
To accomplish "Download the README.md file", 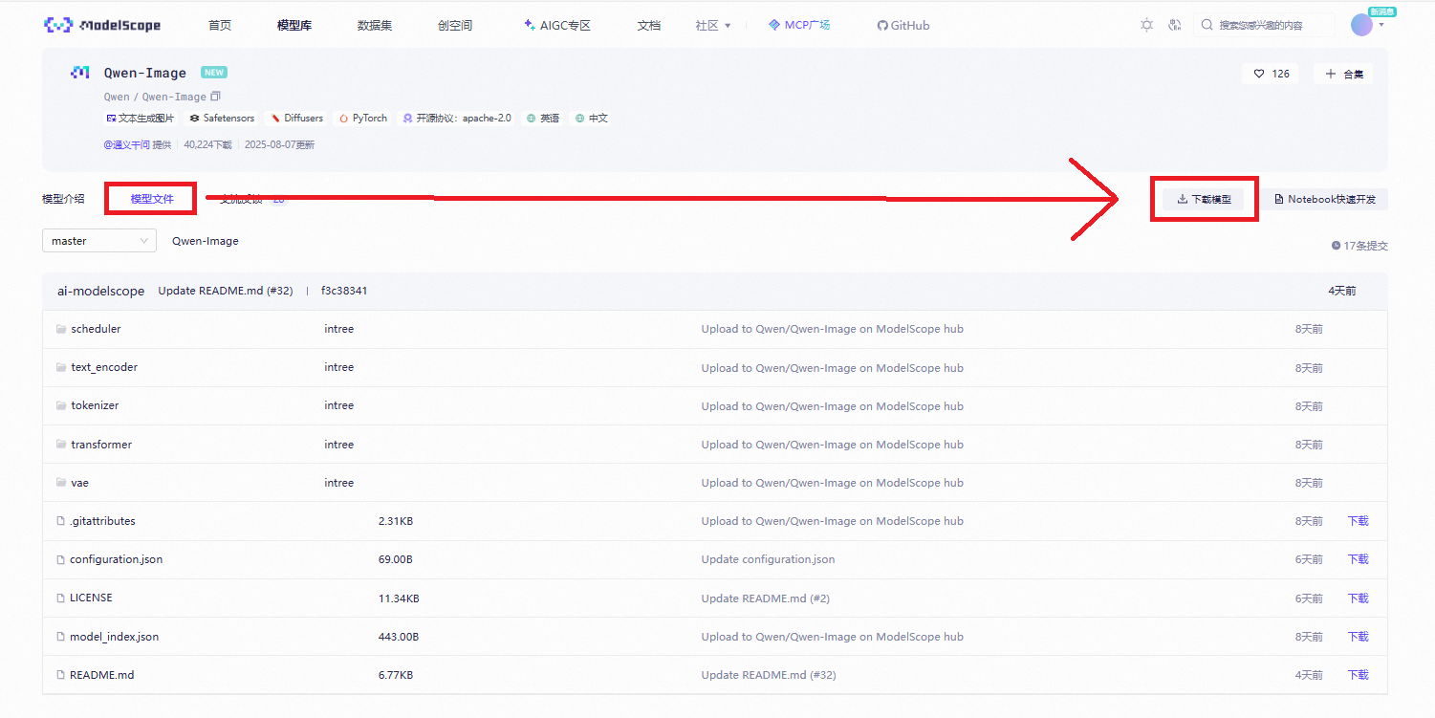I will click(1358, 675).
